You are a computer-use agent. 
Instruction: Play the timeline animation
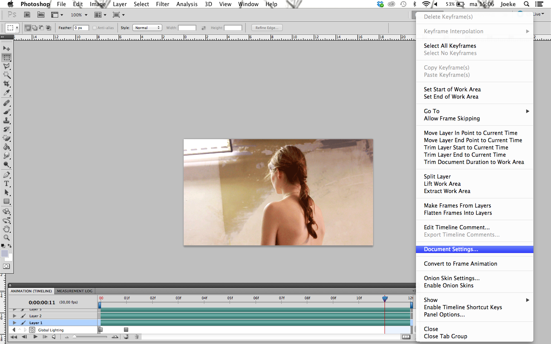coord(35,337)
